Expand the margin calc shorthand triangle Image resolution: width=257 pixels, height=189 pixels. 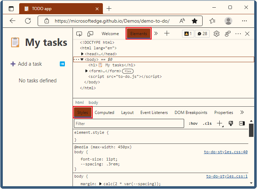(x=100, y=184)
